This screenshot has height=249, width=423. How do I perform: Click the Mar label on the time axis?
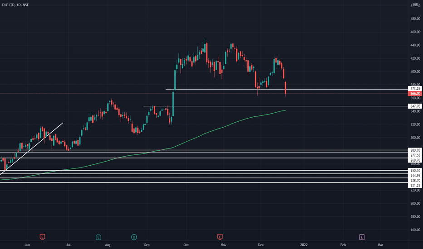pyautogui.click(x=380, y=245)
